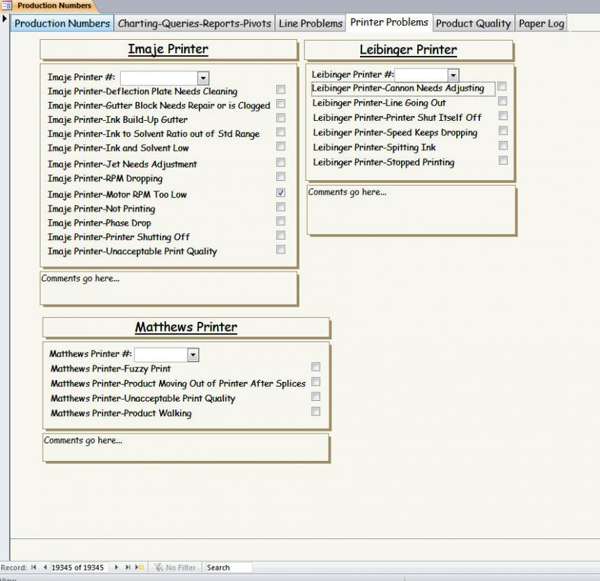600x581 pixels.
Task: Check Imaje Ink Build-Up Gutter box
Action: tap(280, 117)
